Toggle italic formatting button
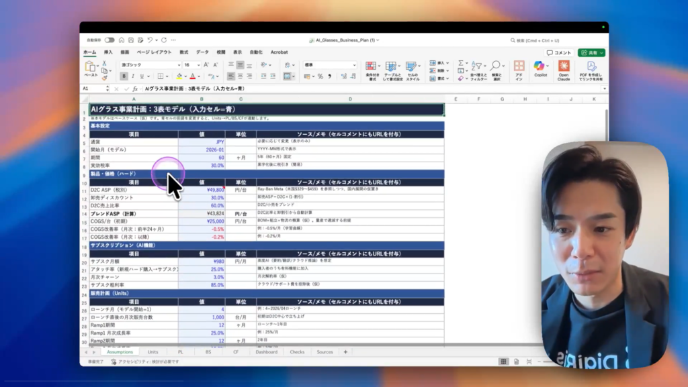Image resolution: width=688 pixels, height=387 pixels. point(133,76)
